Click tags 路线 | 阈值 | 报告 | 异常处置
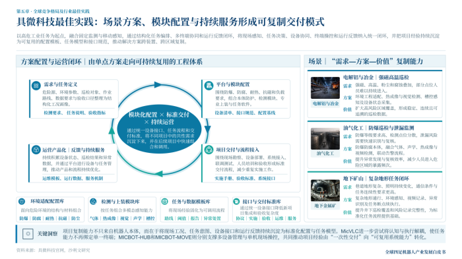 point(193,218)
